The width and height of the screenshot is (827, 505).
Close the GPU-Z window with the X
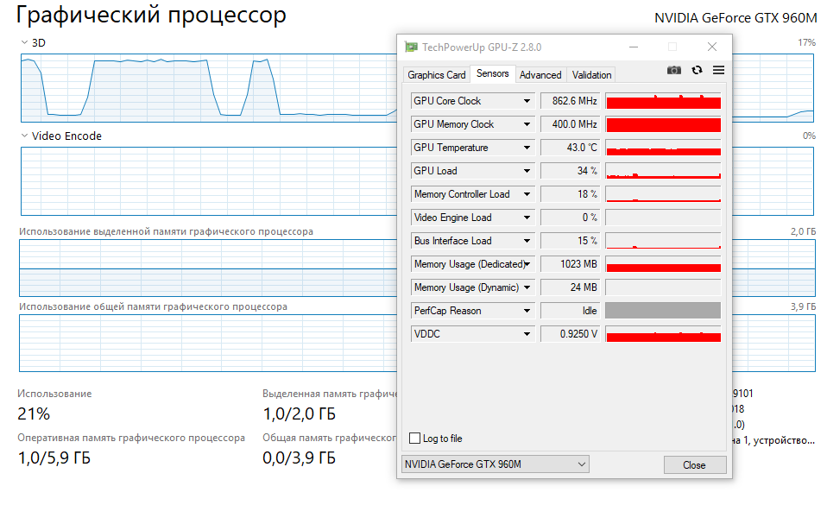pyautogui.click(x=712, y=47)
